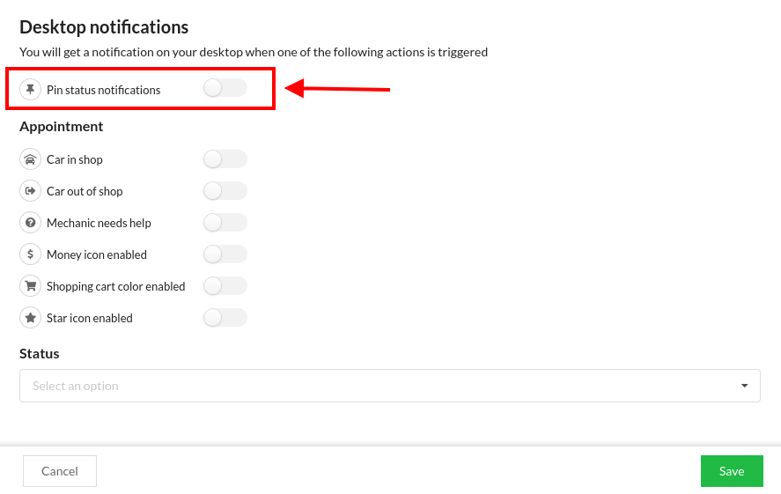Click the pin icon beside Pin status notifications
The height and width of the screenshot is (494, 781).
31,89
